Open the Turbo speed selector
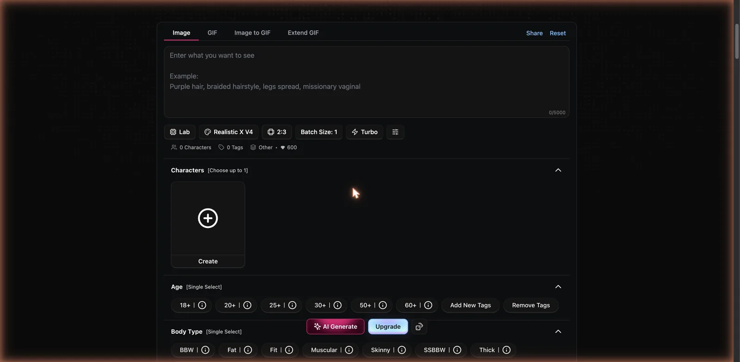 364,132
